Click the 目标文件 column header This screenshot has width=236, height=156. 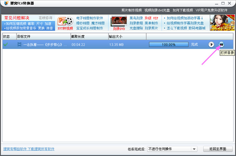(x=43, y=36)
